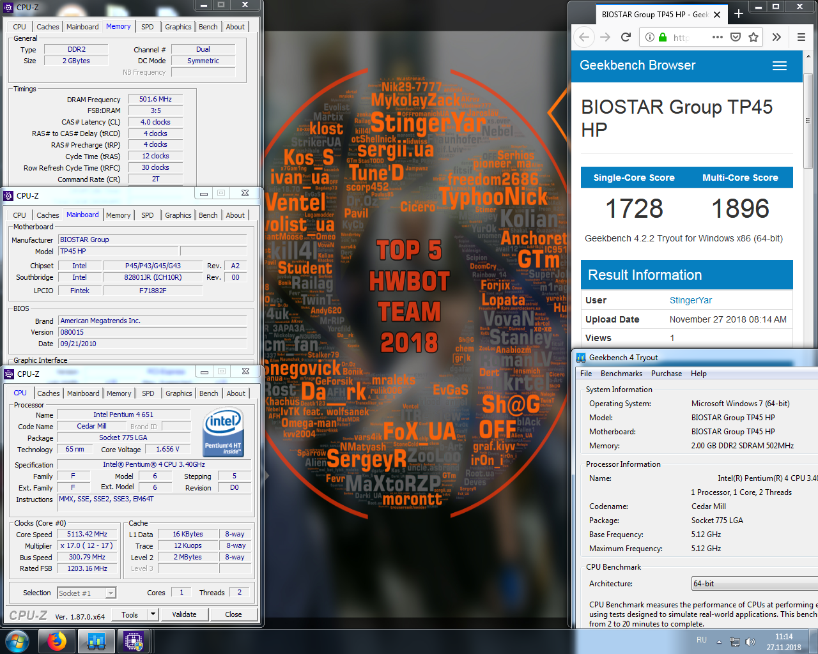Screen dimensions: 818x654
Task: Show more tools double-chevron in Firefox
Action: (x=776, y=37)
